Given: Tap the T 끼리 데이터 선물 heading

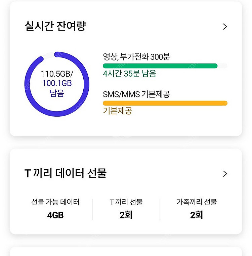Looking at the screenshot, I should 66,173.
